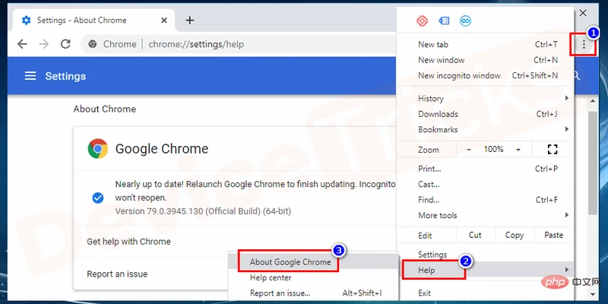Click the Copy button in Edit row

515,235
